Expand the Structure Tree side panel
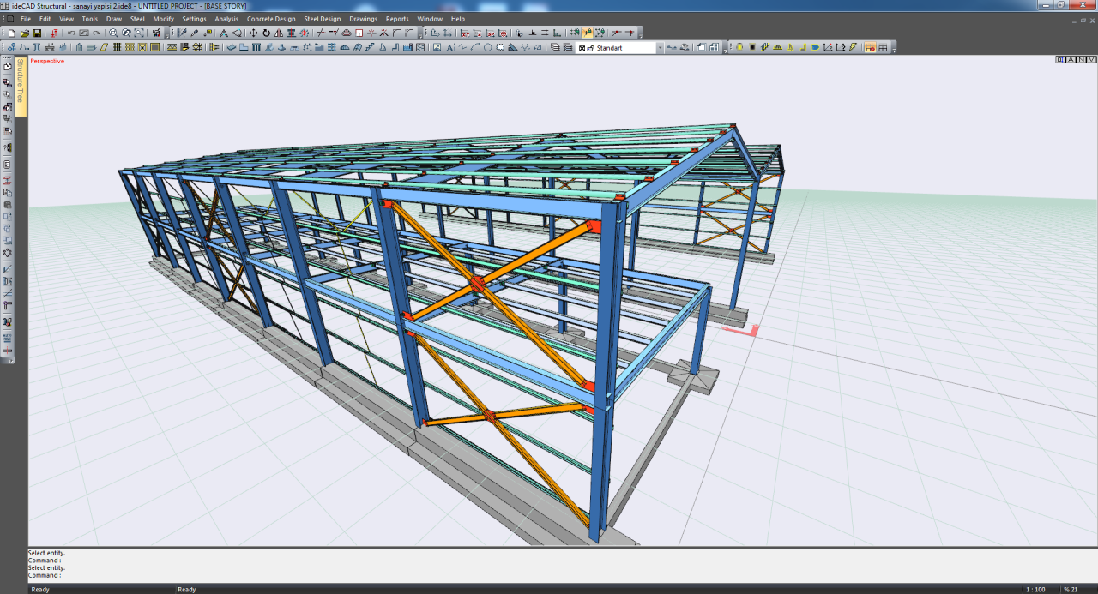Screen dimensions: 1098x594 coord(21,87)
